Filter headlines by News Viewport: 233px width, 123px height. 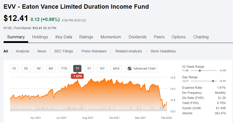coord(42,51)
